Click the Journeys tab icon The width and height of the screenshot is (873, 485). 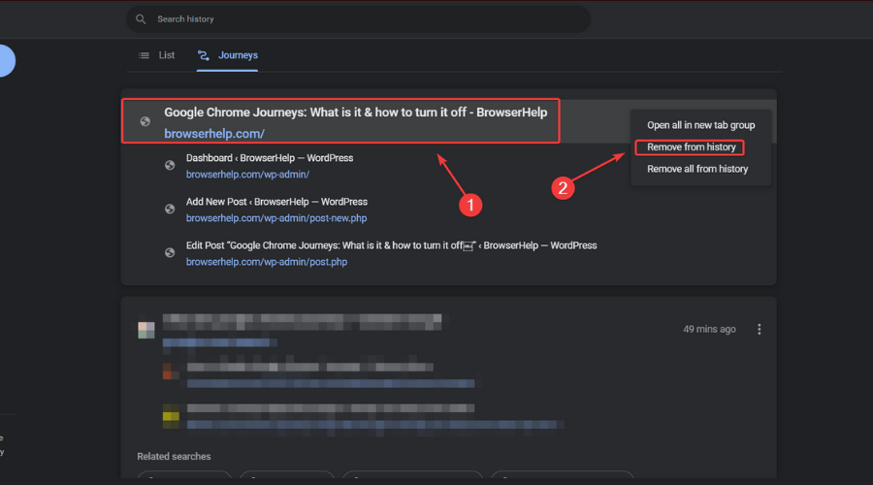pos(204,55)
